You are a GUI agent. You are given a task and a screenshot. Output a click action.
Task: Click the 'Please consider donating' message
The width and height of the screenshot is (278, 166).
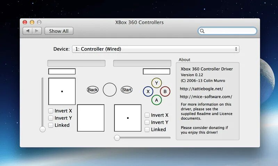pos(204,130)
